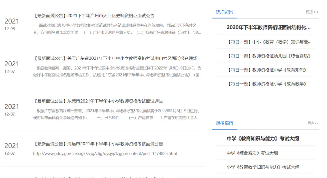The width and height of the screenshot is (327, 178).
Task: Open 中学《教育知识与能力》考试大纲
Action: (263, 139)
